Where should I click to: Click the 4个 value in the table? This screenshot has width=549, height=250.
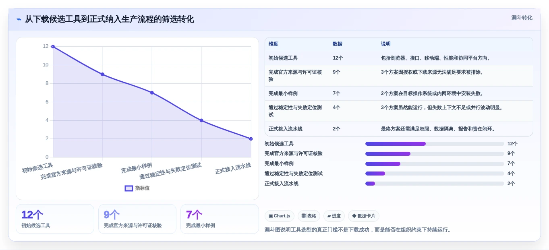point(336,107)
